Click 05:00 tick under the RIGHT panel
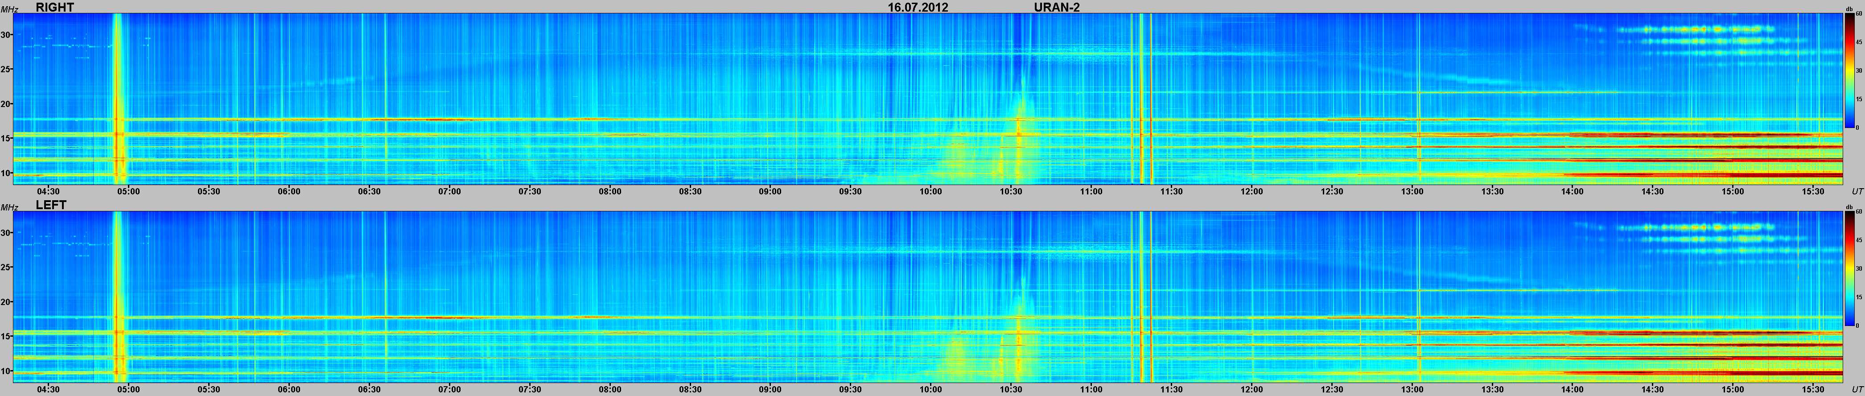Image resolution: width=1865 pixels, height=396 pixels. (x=129, y=191)
